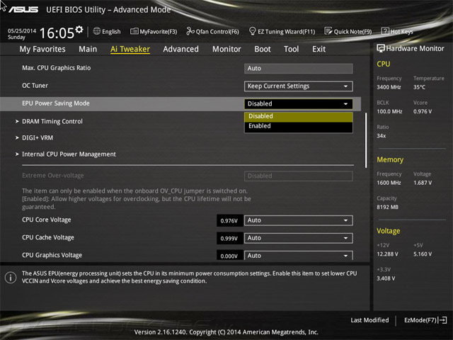Click 100.0 MHz BCLK value
The height and width of the screenshot is (340, 453).
389,111
